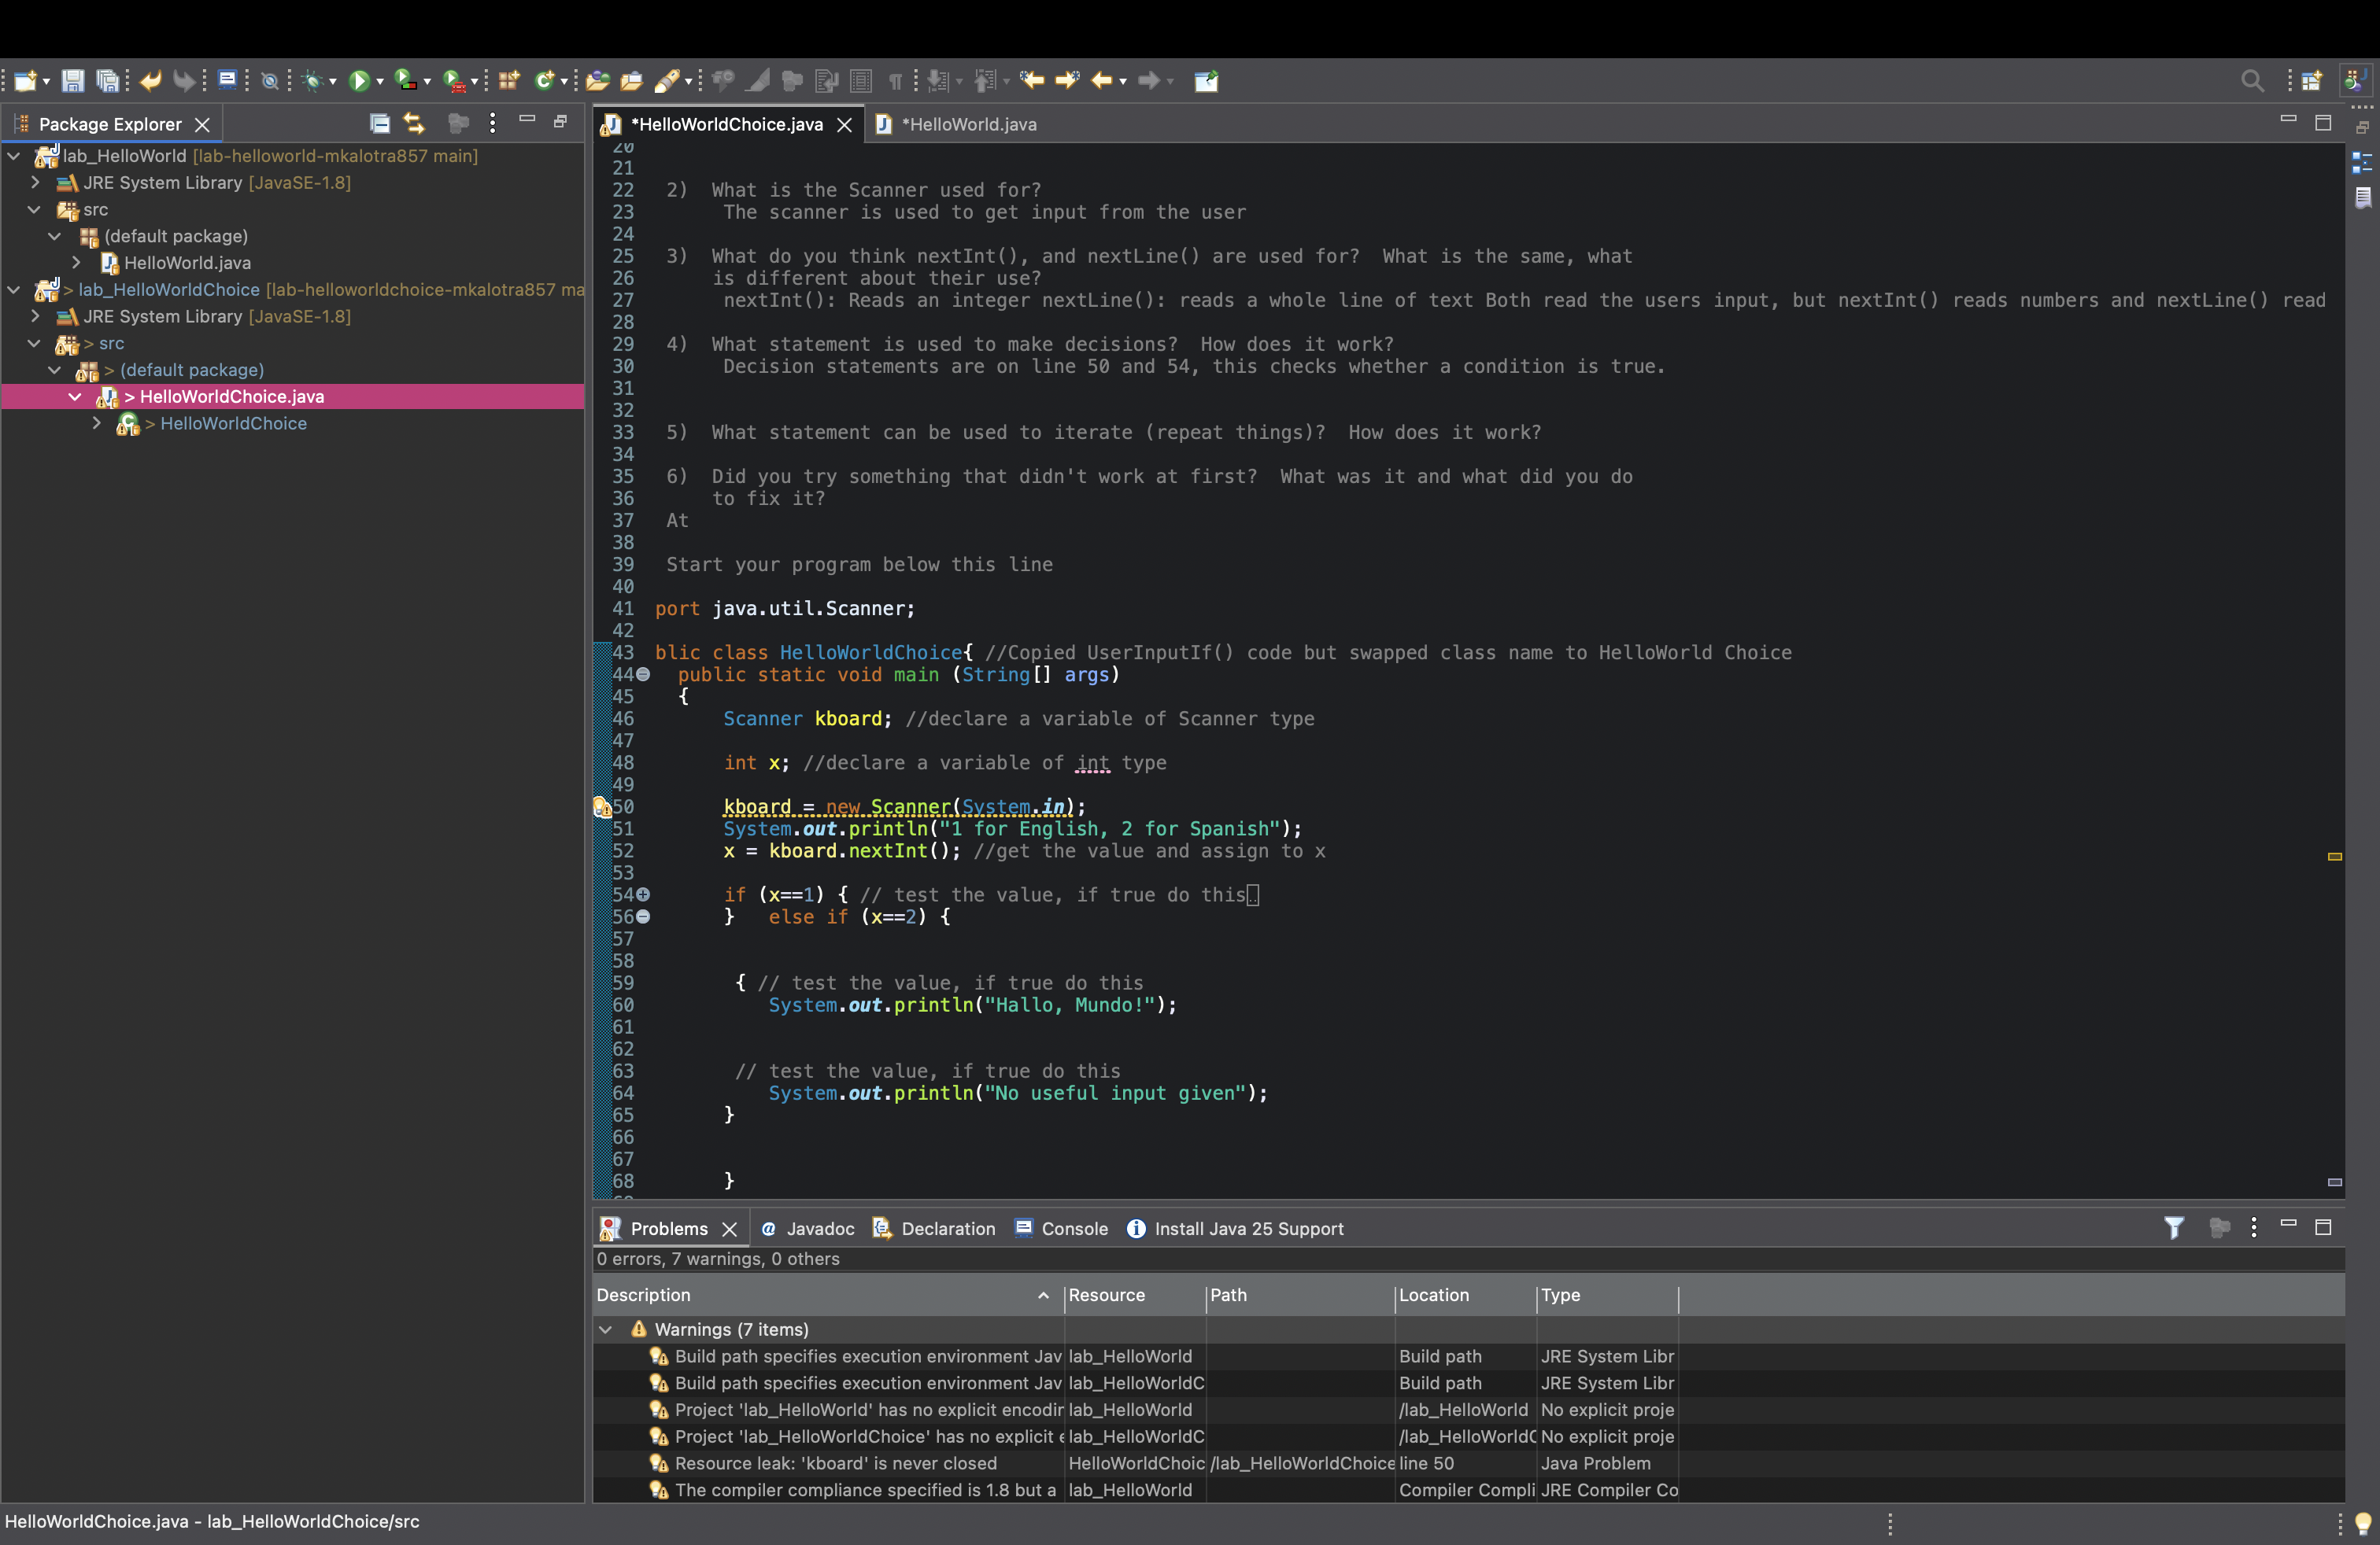
Task: Toggle Show Whitespace Characters pilcrow
Action: (x=895, y=81)
